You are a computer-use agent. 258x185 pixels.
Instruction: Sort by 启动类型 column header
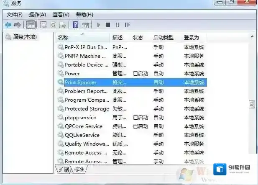point(163,38)
